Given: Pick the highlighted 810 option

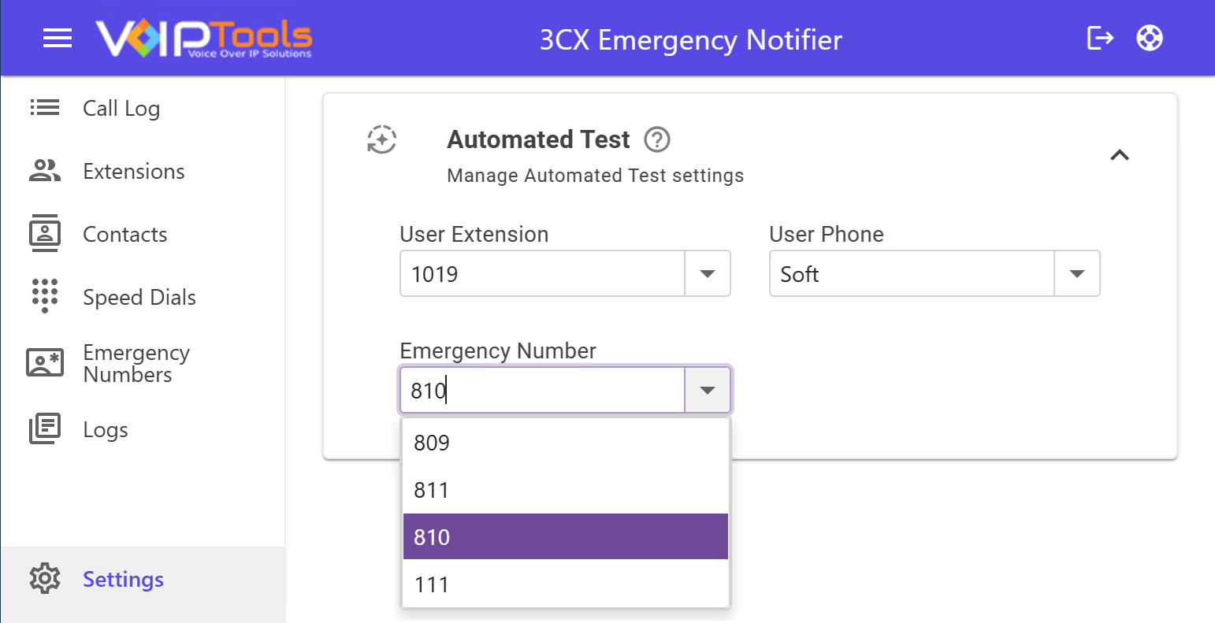Looking at the screenshot, I should (565, 537).
